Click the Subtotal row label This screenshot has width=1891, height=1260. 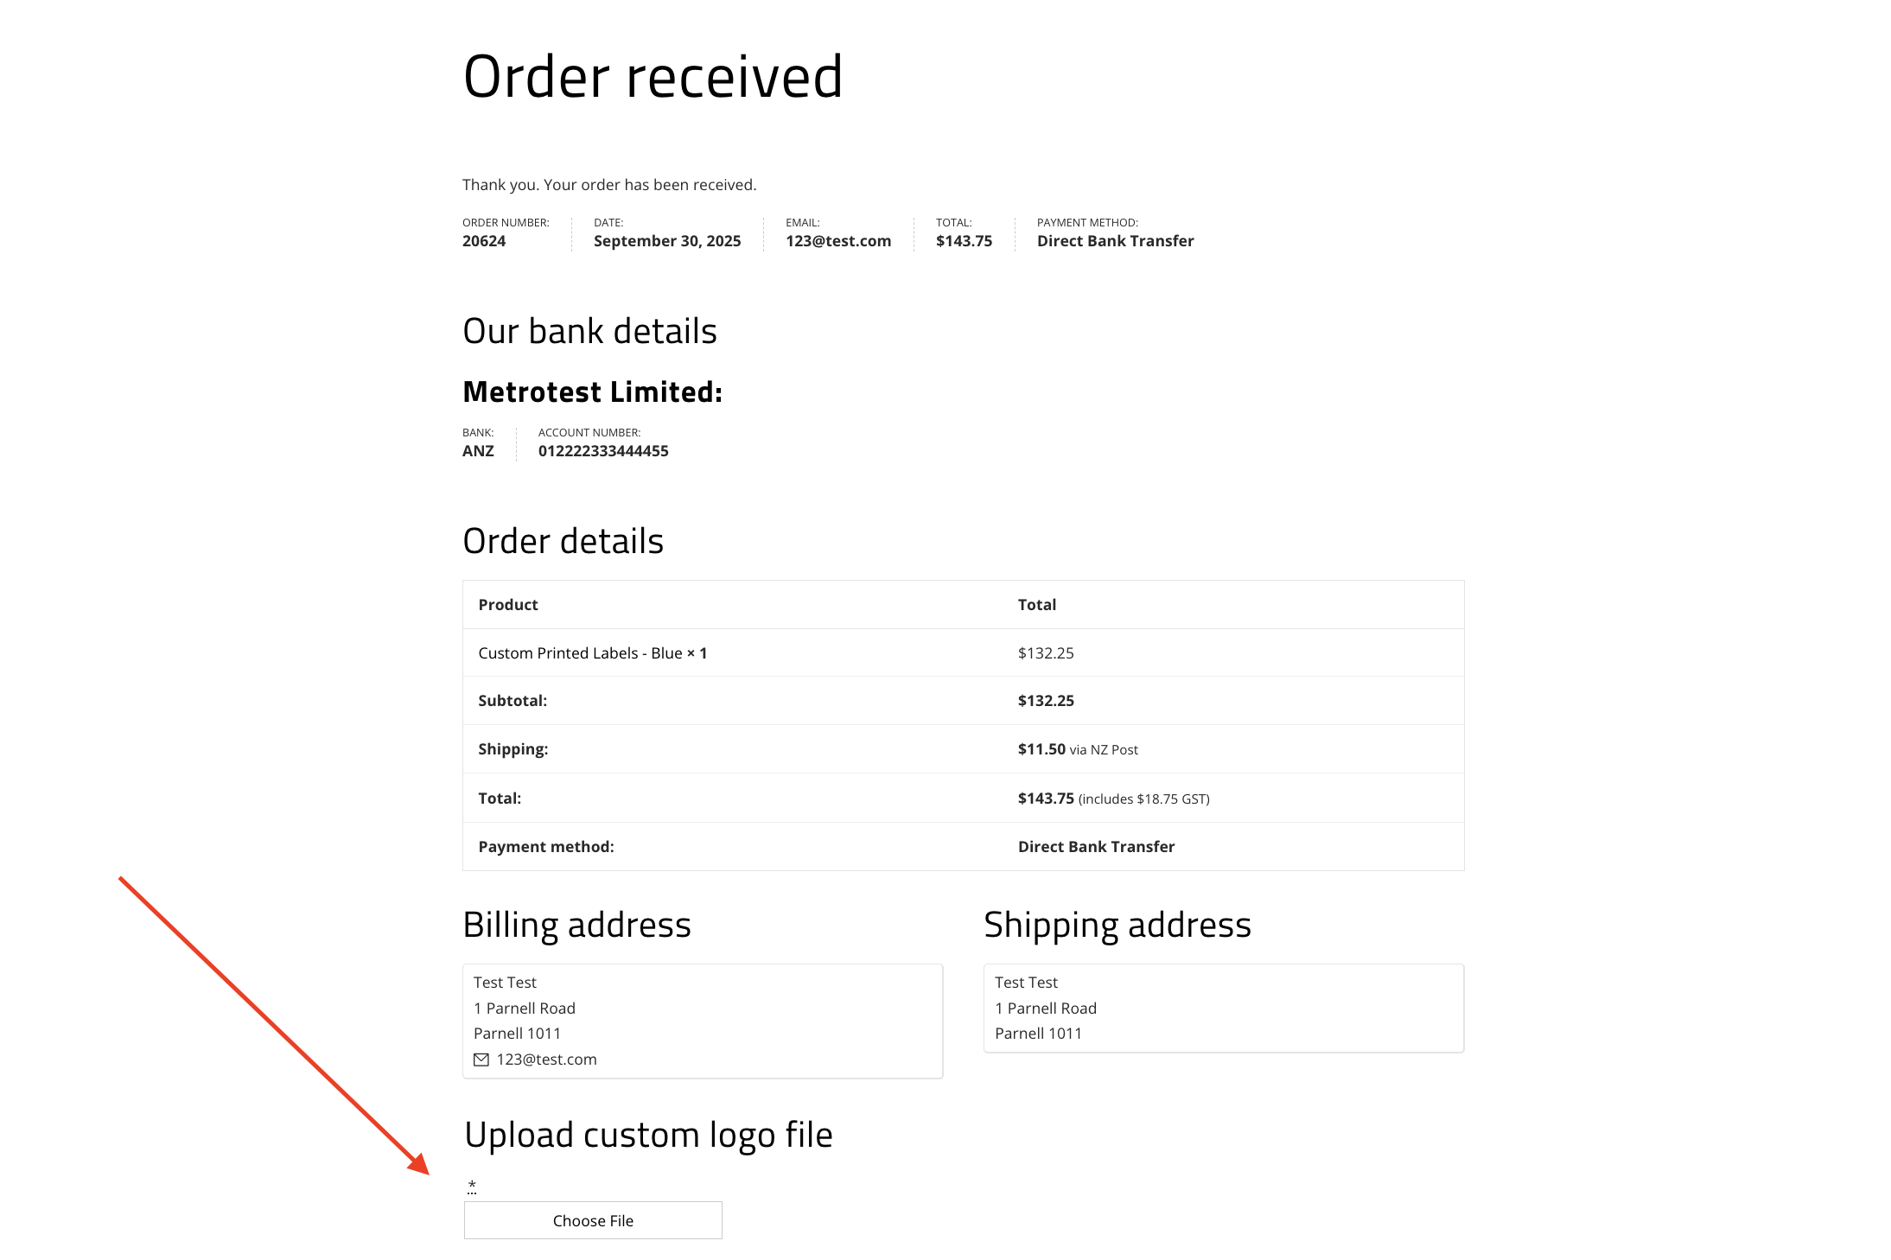click(x=513, y=701)
